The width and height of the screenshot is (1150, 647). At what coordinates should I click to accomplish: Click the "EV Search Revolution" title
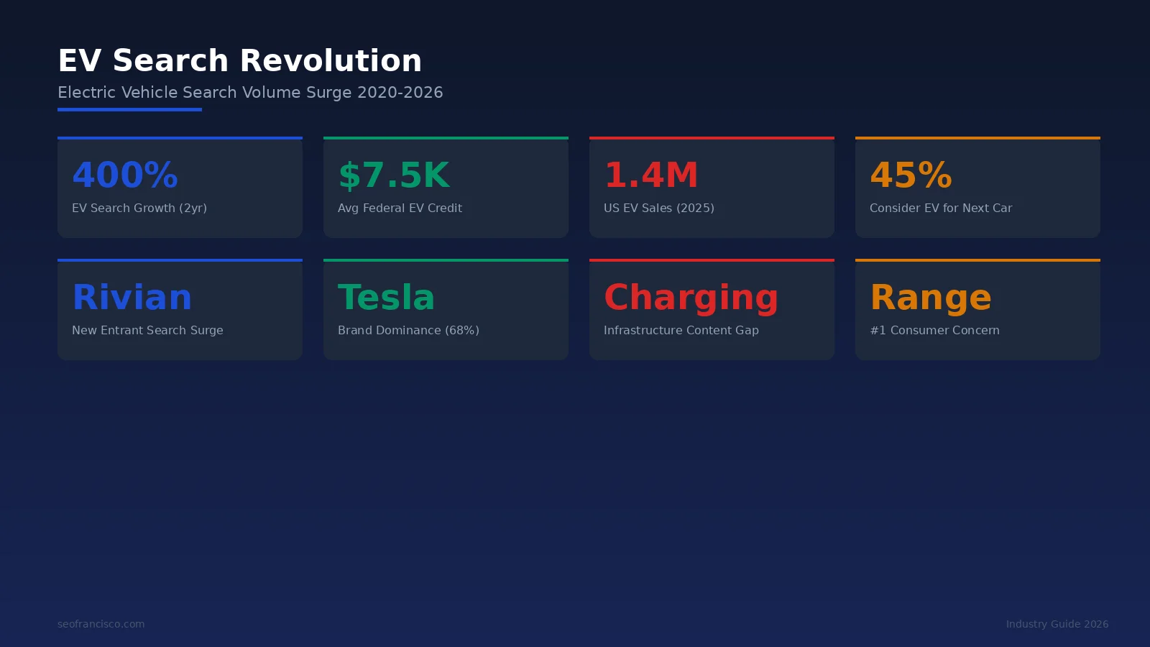coord(240,60)
